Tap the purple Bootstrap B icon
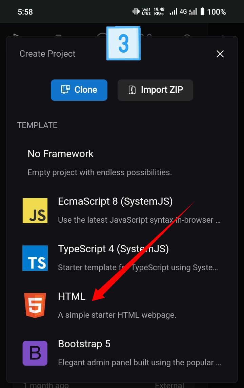 point(35,353)
